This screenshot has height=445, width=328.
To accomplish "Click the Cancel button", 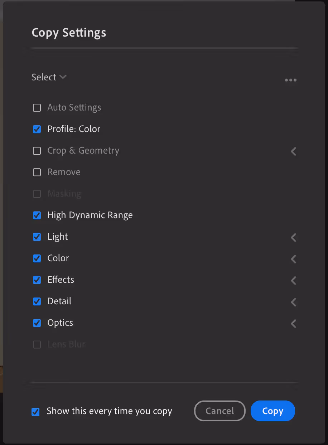I will [220, 411].
